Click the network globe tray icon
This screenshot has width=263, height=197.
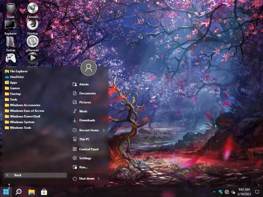(227, 192)
